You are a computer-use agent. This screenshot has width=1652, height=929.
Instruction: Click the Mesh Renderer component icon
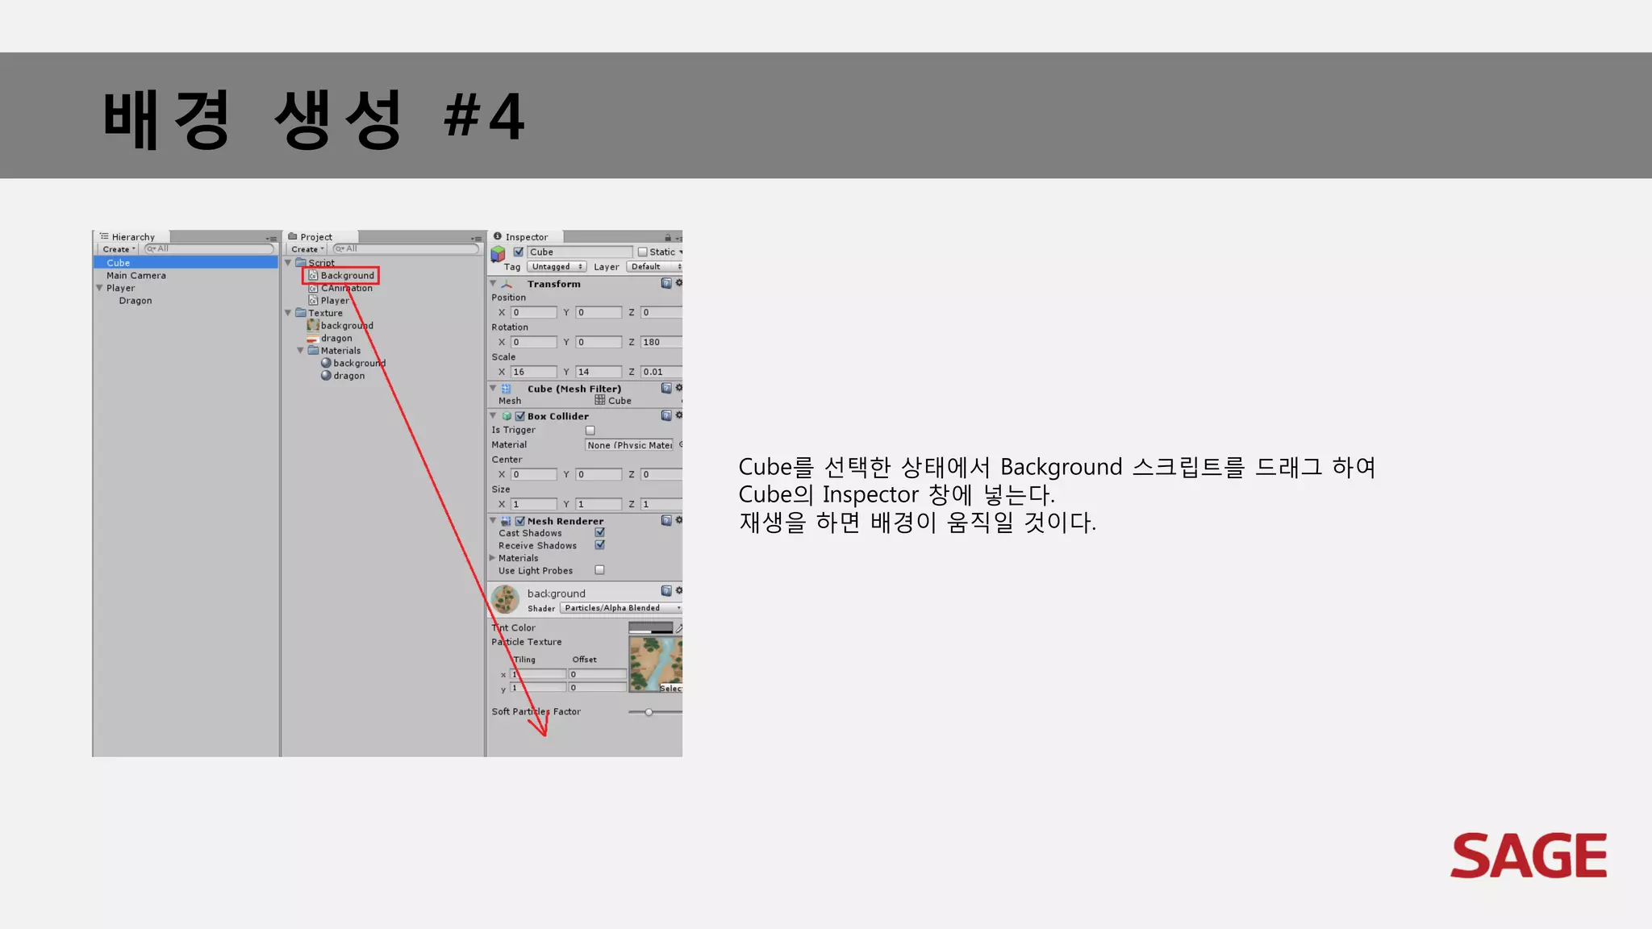[x=506, y=521]
